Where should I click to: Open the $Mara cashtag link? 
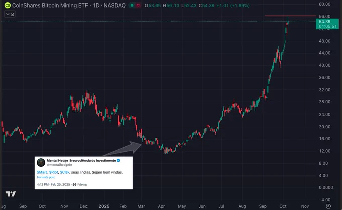(42, 172)
